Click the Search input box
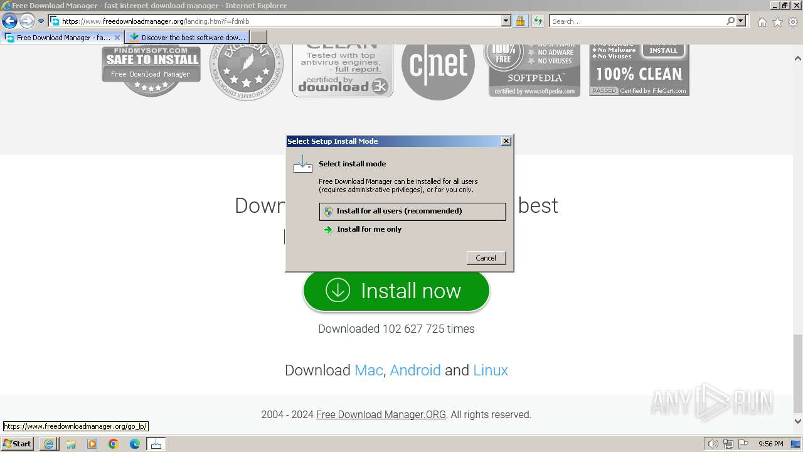The width and height of the screenshot is (803, 452). point(637,21)
